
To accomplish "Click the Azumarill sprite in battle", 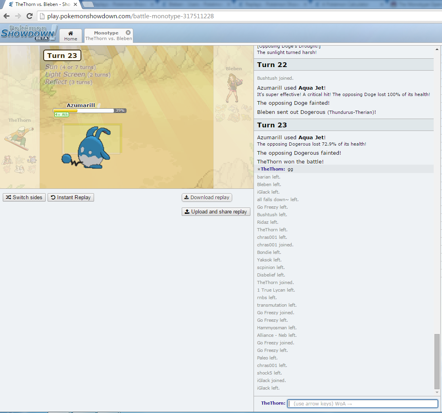I will 86,148.
